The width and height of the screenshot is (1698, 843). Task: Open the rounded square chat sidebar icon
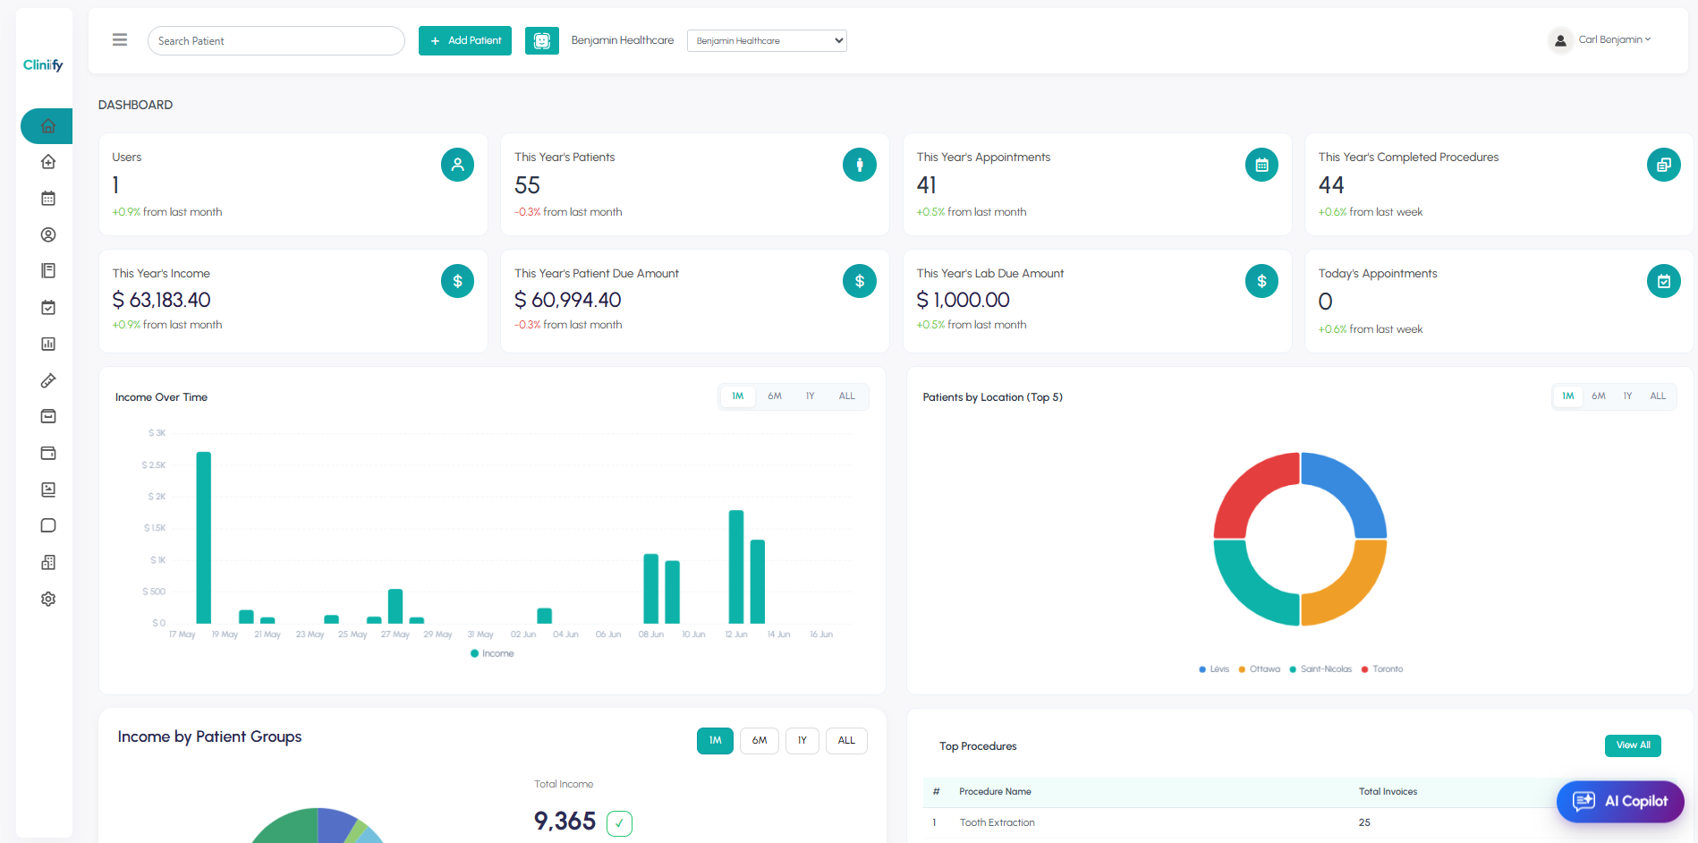tap(48, 525)
